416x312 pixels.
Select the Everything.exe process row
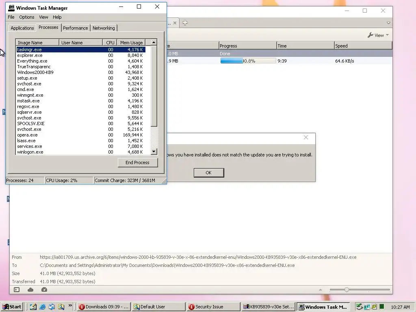[81, 61]
